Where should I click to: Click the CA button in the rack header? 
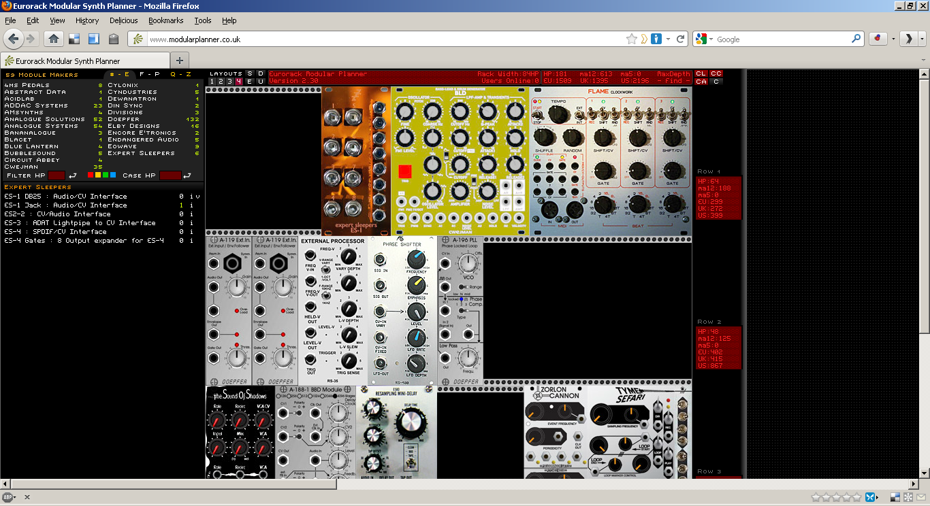701,82
